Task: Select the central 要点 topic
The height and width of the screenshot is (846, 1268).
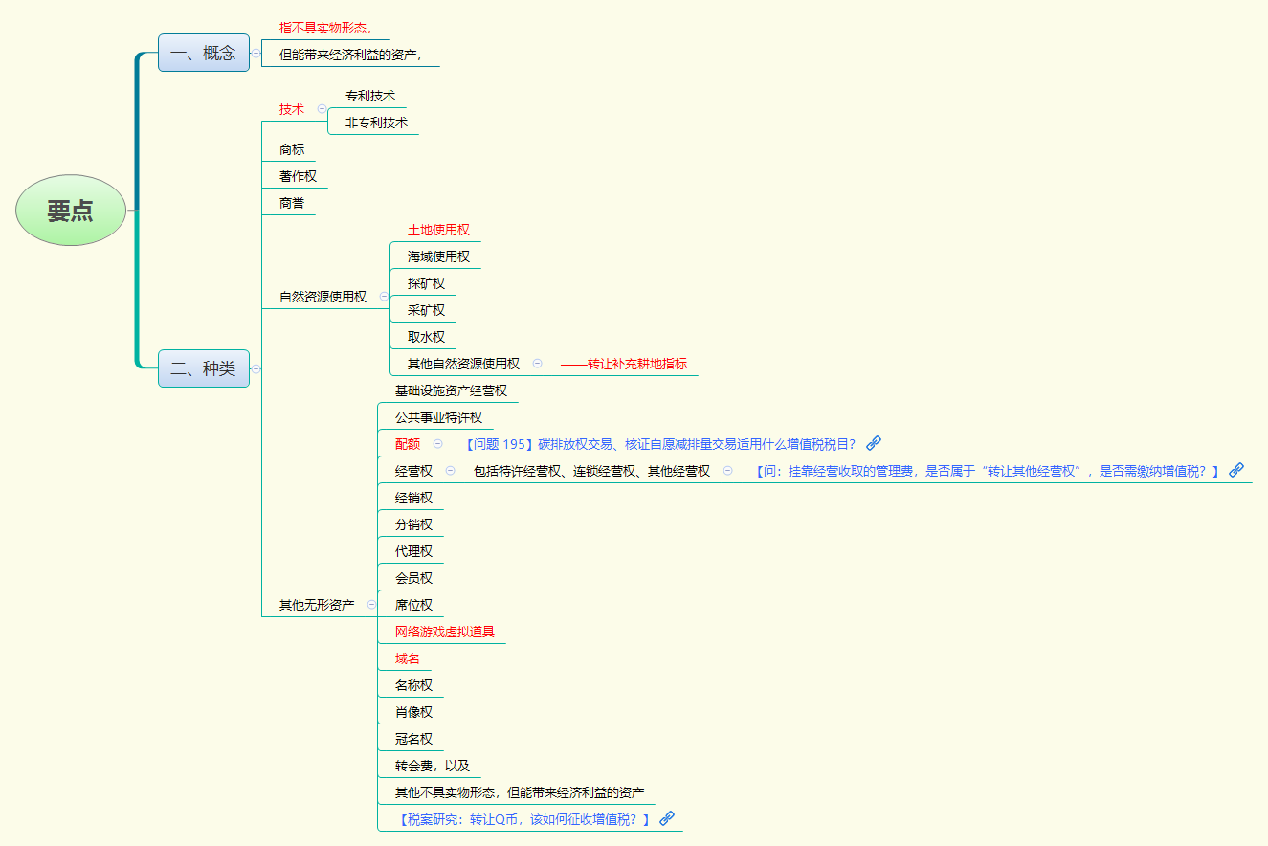Action: click(x=70, y=210)
